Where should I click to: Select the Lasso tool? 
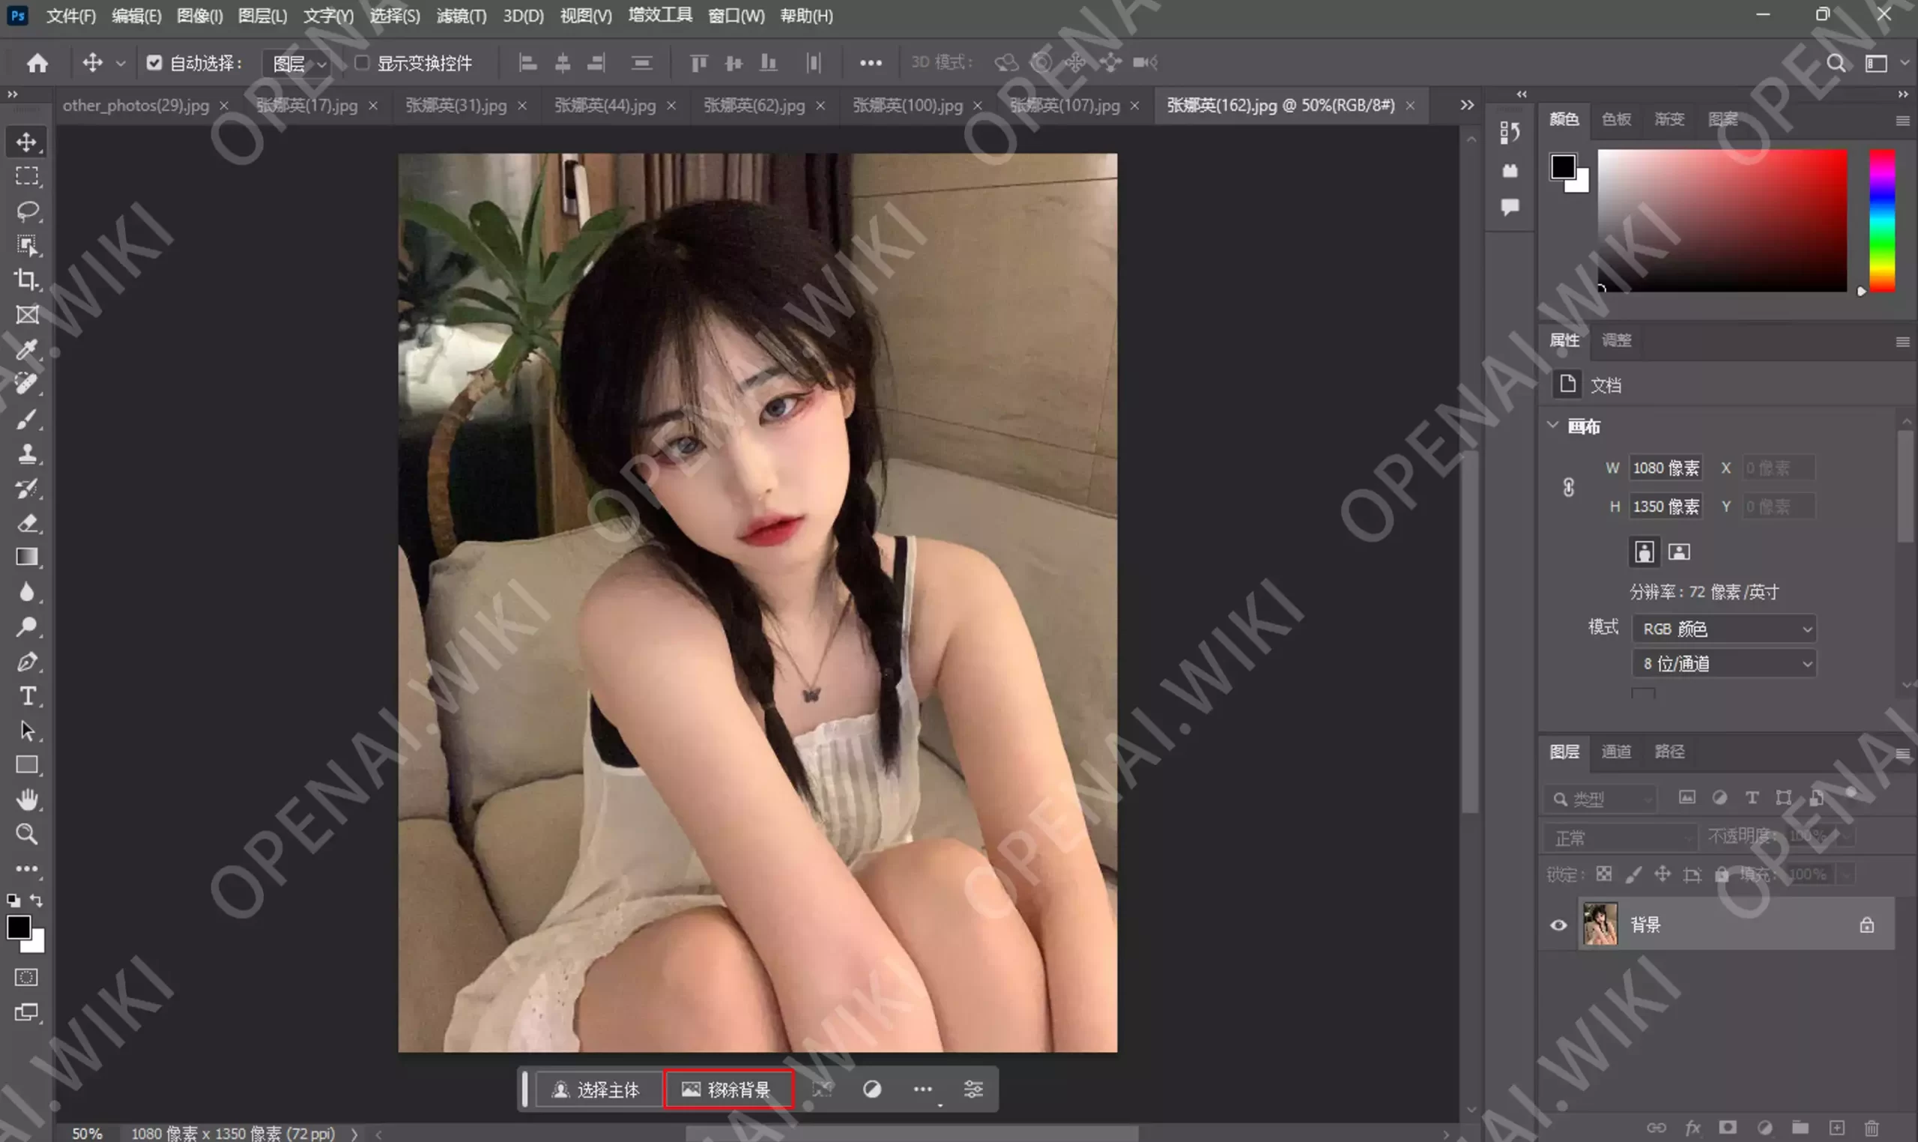coord(27,211)
